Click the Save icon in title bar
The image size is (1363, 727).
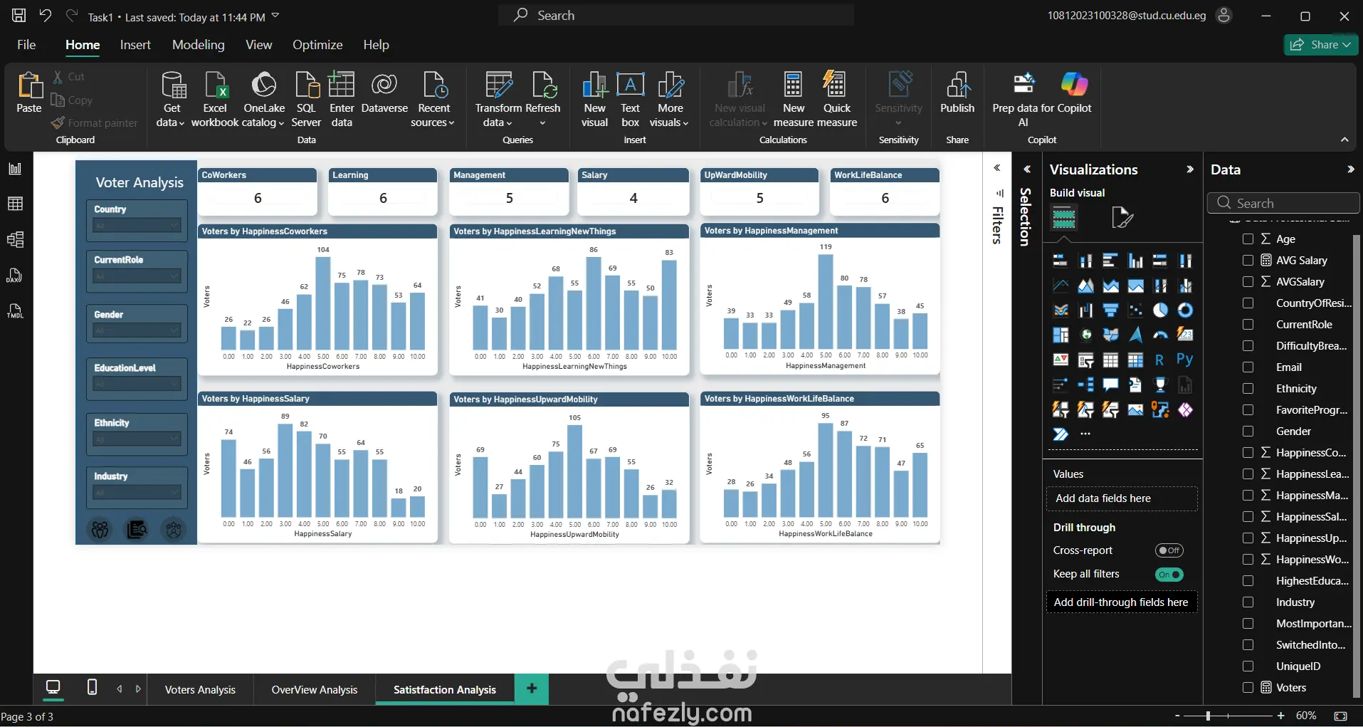click(19, 15)
